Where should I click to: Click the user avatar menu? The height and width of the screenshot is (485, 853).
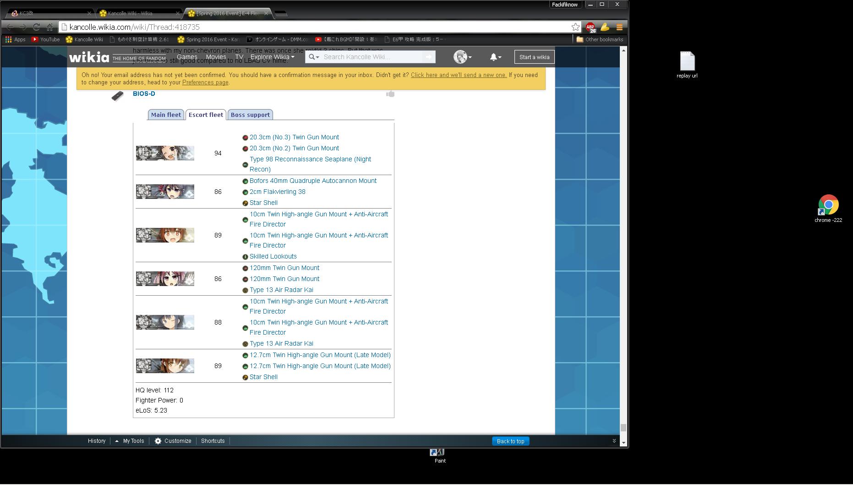[463, 57]
